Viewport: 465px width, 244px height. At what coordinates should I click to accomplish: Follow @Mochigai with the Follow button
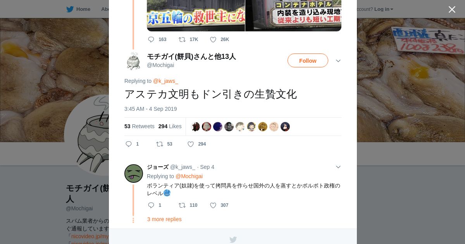308,60
